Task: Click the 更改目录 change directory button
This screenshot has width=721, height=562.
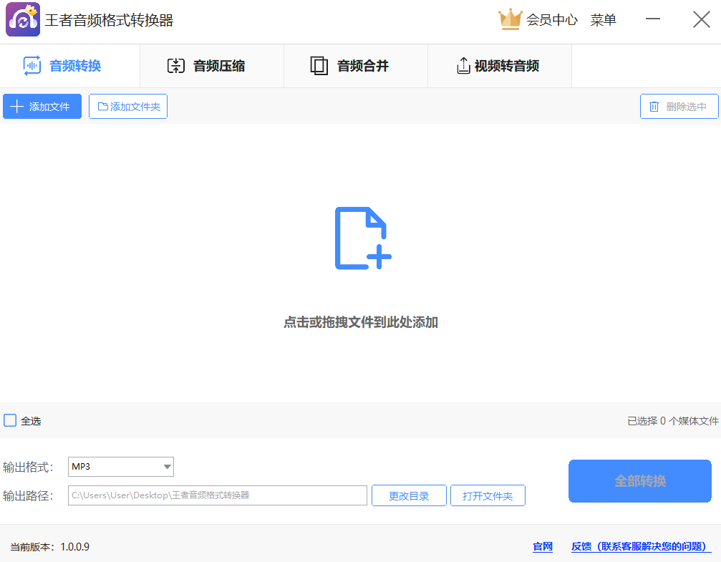Action: click(x=409, y=495)
